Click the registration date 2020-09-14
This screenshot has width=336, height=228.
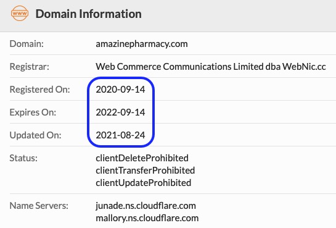pyautogui.click(x=120, y=90)
